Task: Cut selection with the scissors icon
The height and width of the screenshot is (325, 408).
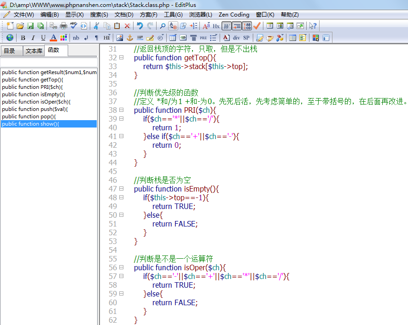Action: [96, 26]
